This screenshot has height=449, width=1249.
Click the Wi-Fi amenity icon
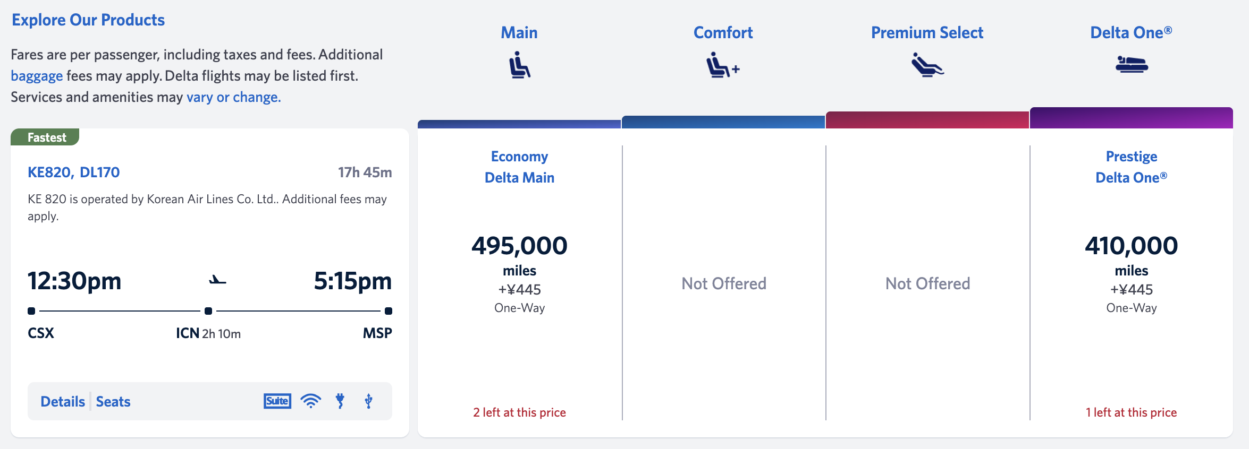311,401
